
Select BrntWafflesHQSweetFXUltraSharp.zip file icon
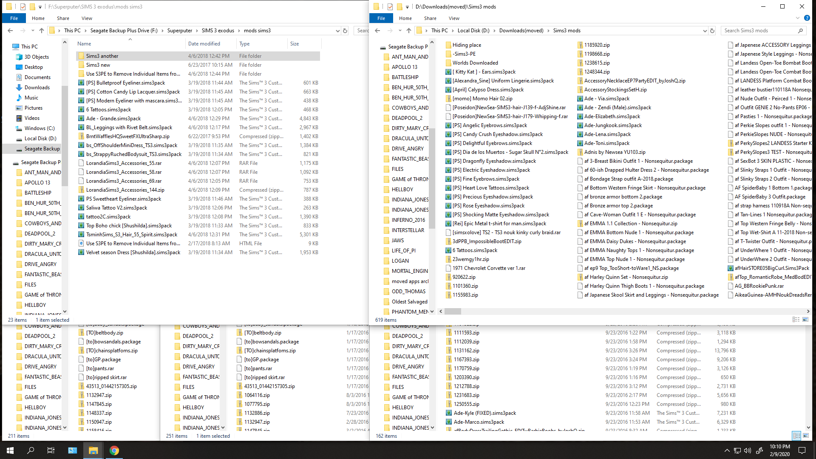(81, 136)
